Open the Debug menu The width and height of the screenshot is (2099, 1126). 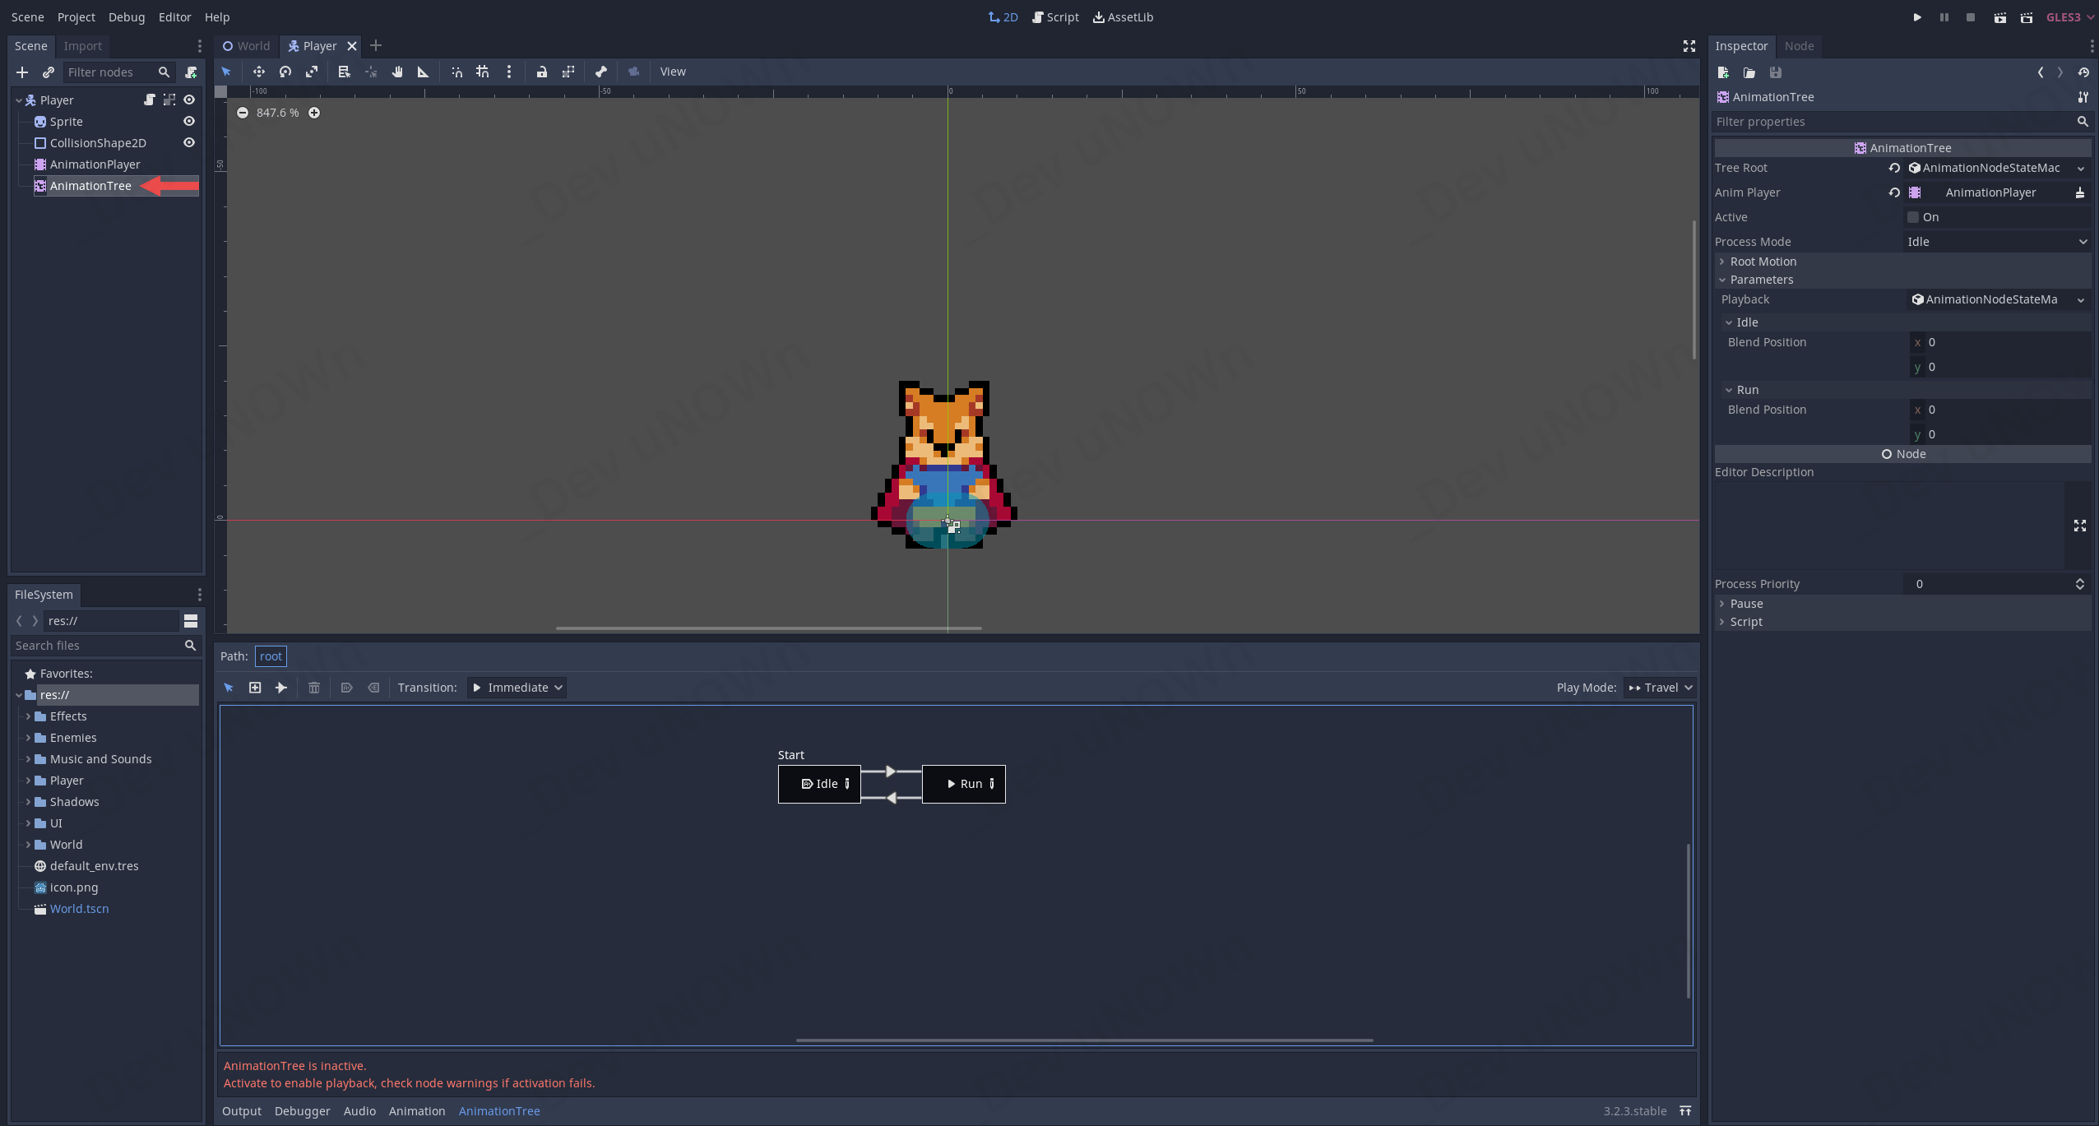pos(126,17)
